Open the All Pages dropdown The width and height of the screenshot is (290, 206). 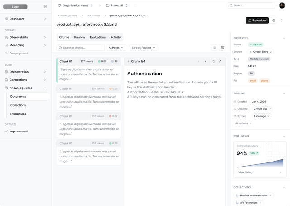pos(116,48)
